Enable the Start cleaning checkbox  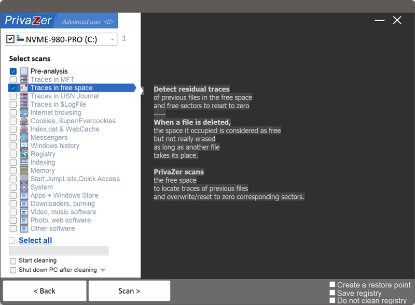click(13, 261)
